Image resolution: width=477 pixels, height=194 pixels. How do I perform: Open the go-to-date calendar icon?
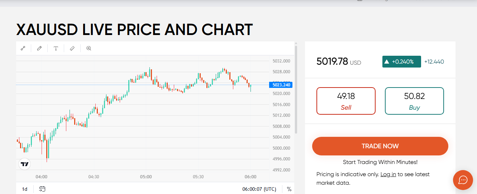coord(42,189)
